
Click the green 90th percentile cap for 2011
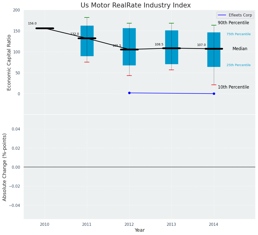[x=87, y=17]
